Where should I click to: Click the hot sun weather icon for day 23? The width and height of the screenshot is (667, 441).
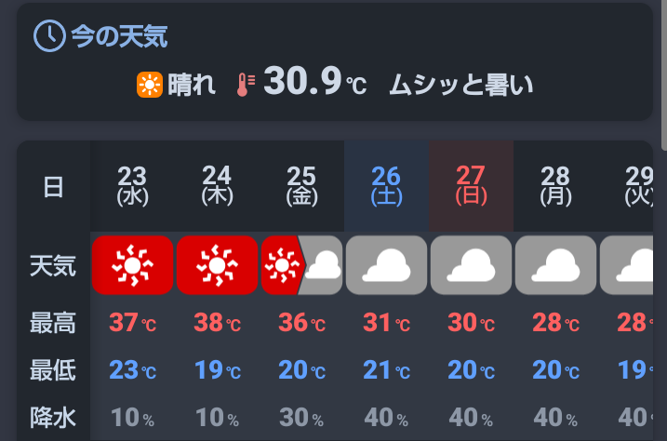132,265
